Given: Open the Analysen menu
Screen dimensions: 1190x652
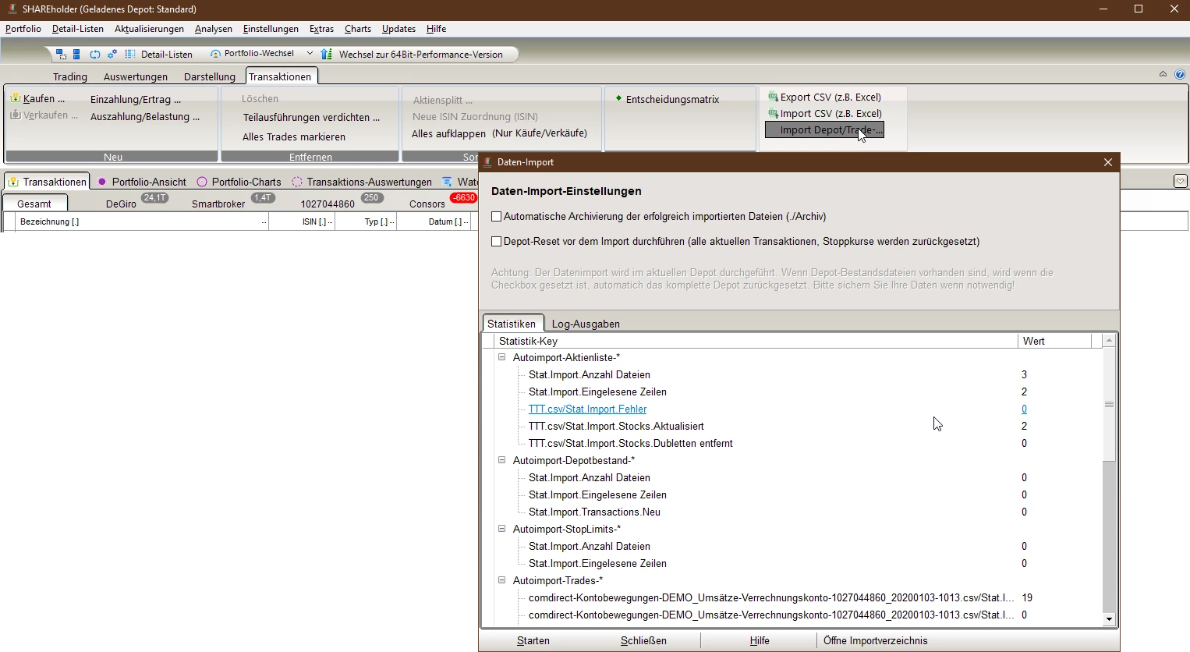Looking at the screenshot, I should tap(214, 29).
